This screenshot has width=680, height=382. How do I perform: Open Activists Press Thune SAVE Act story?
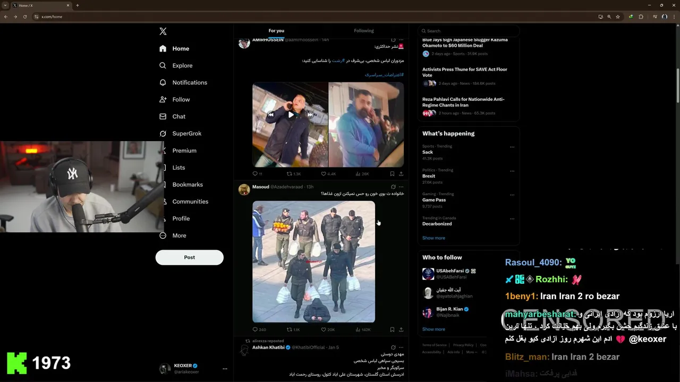(x=465, y=72)
